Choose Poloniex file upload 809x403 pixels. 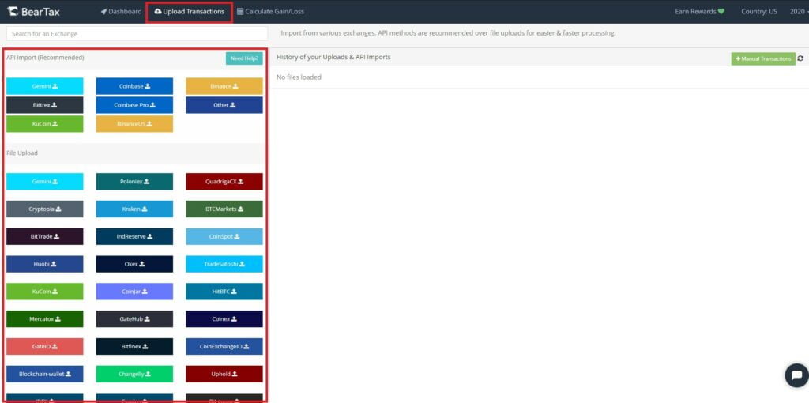(134, 182)
